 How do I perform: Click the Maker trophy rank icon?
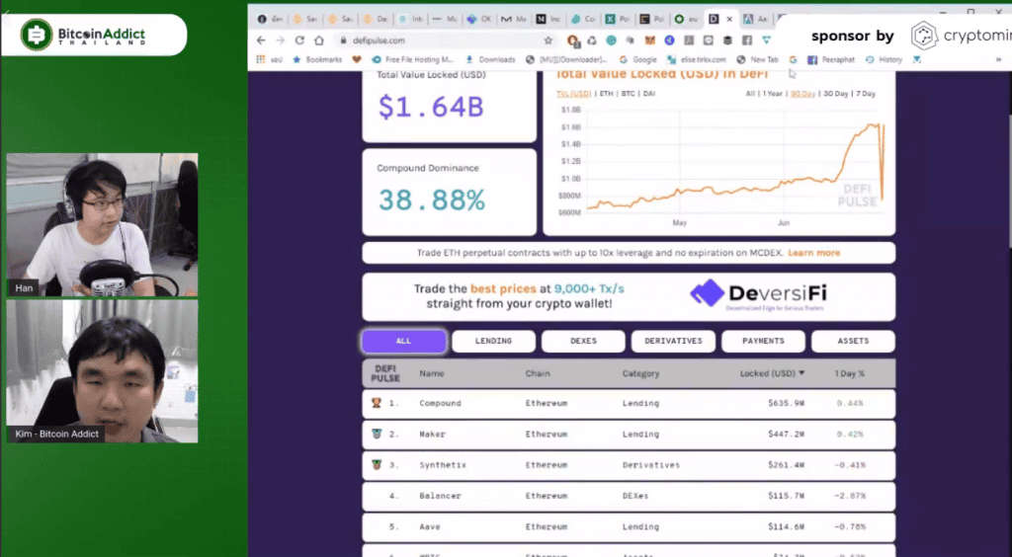[x=377, y=434]
